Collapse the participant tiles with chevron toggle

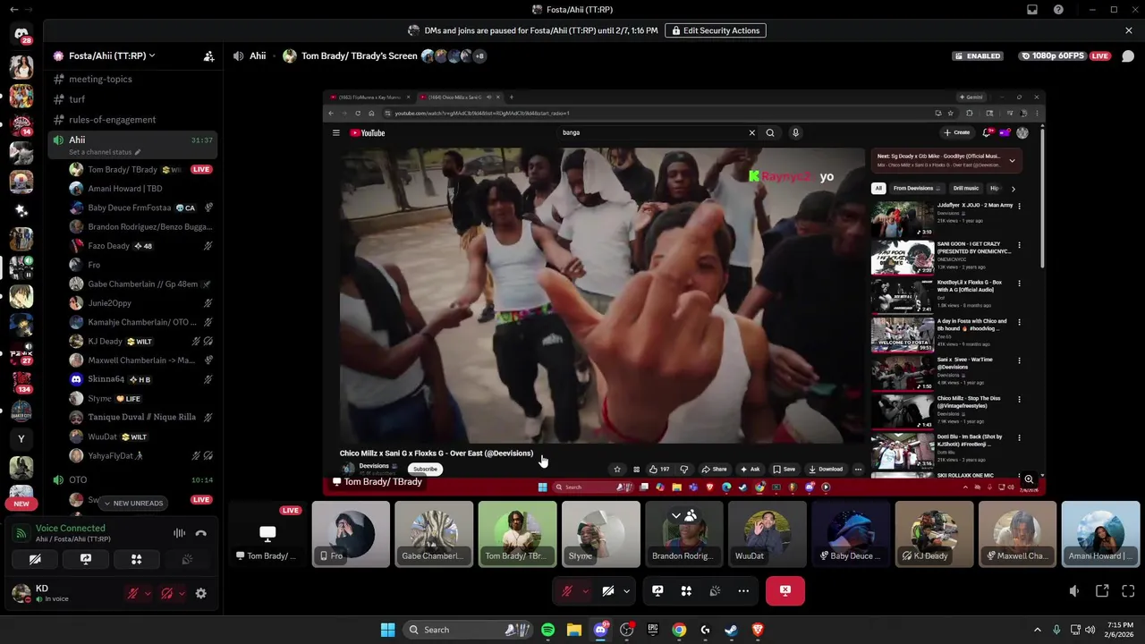683,515
